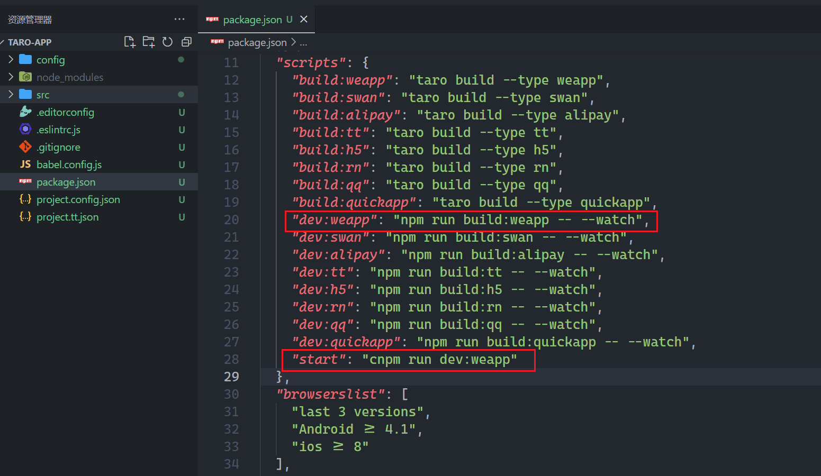Click package.json in the breadcrumb bar
The height and width of the screenshot is (476, 821).
click(257, 42)
